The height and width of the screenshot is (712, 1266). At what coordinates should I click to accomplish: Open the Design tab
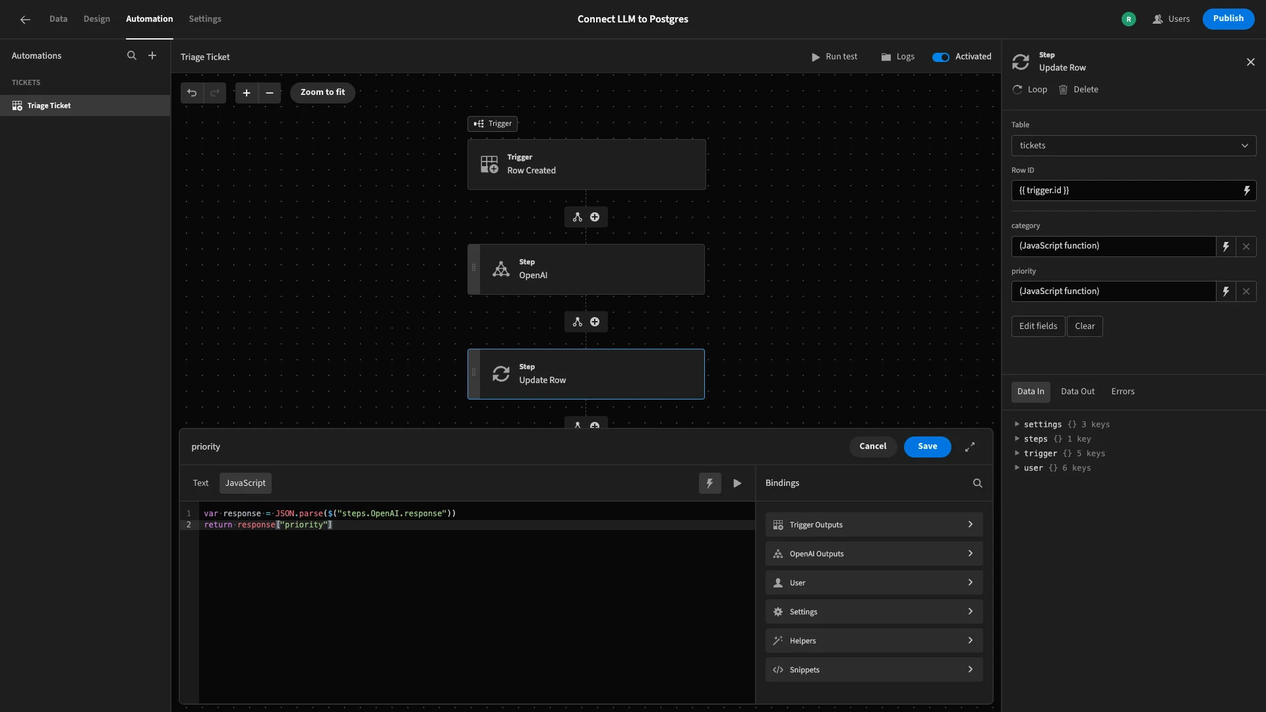tap(96, 19)
